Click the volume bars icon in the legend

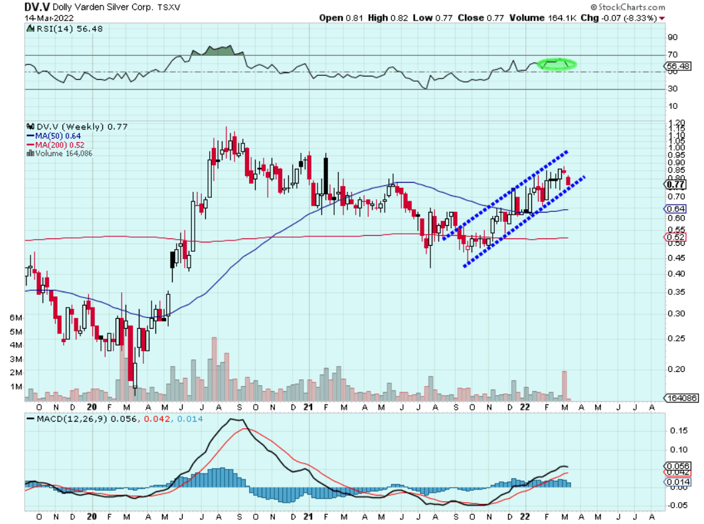point(31,153)
